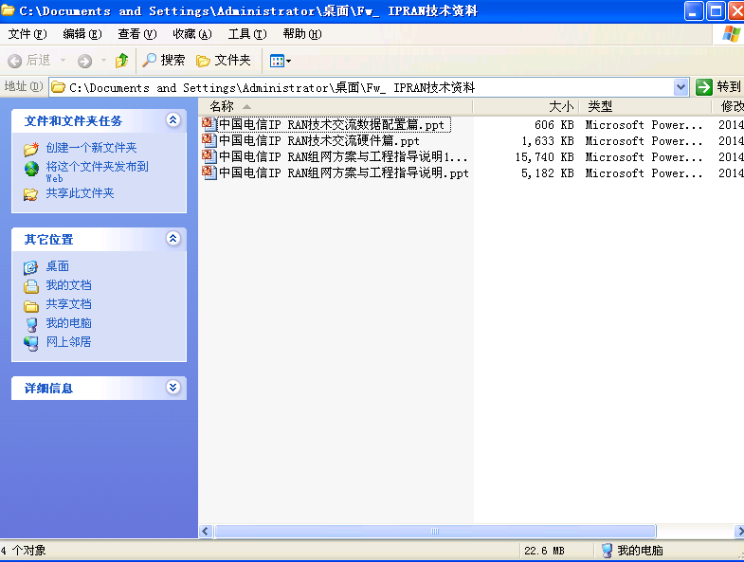Click the 我的电脑 computer icon in sidebar

(31, 325)
